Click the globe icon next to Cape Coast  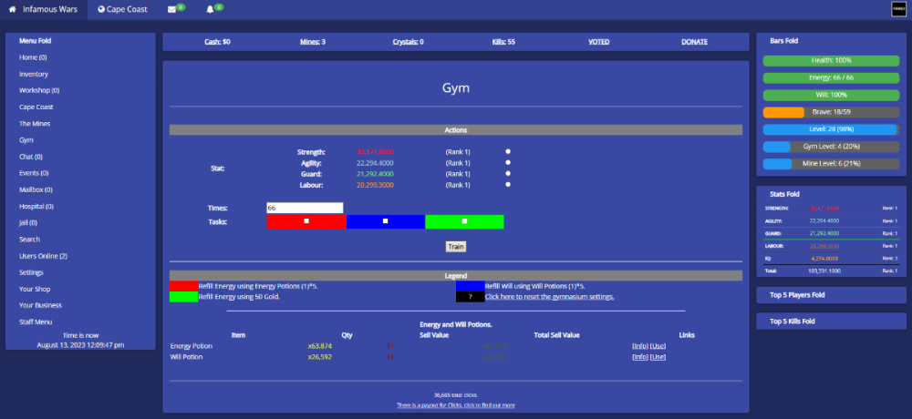pyautogui.click(x=101, y=9)
